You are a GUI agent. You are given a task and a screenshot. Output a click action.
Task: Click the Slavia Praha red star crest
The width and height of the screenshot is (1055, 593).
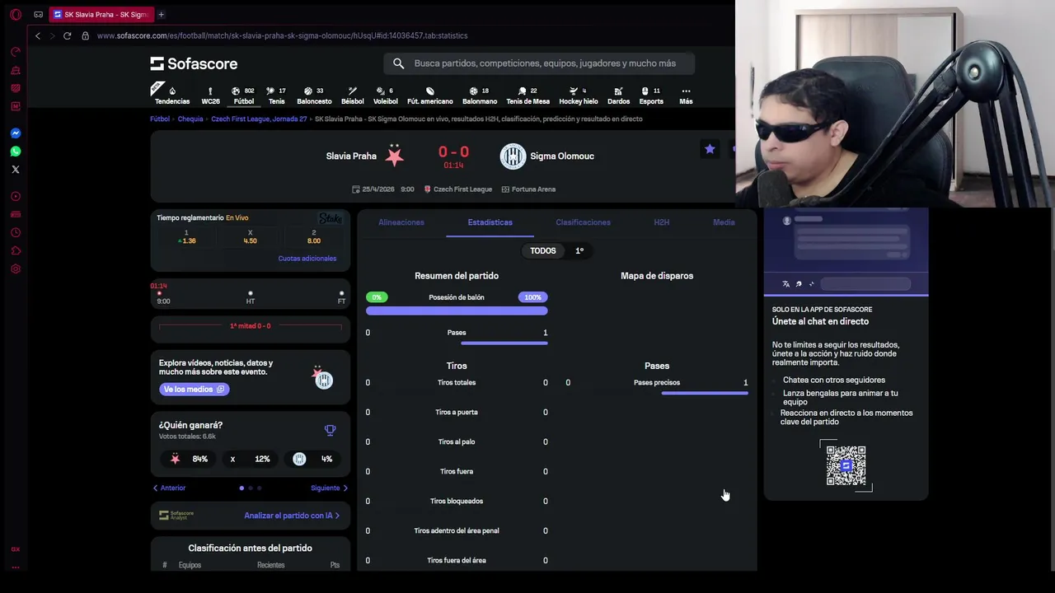tap(395, 156)
